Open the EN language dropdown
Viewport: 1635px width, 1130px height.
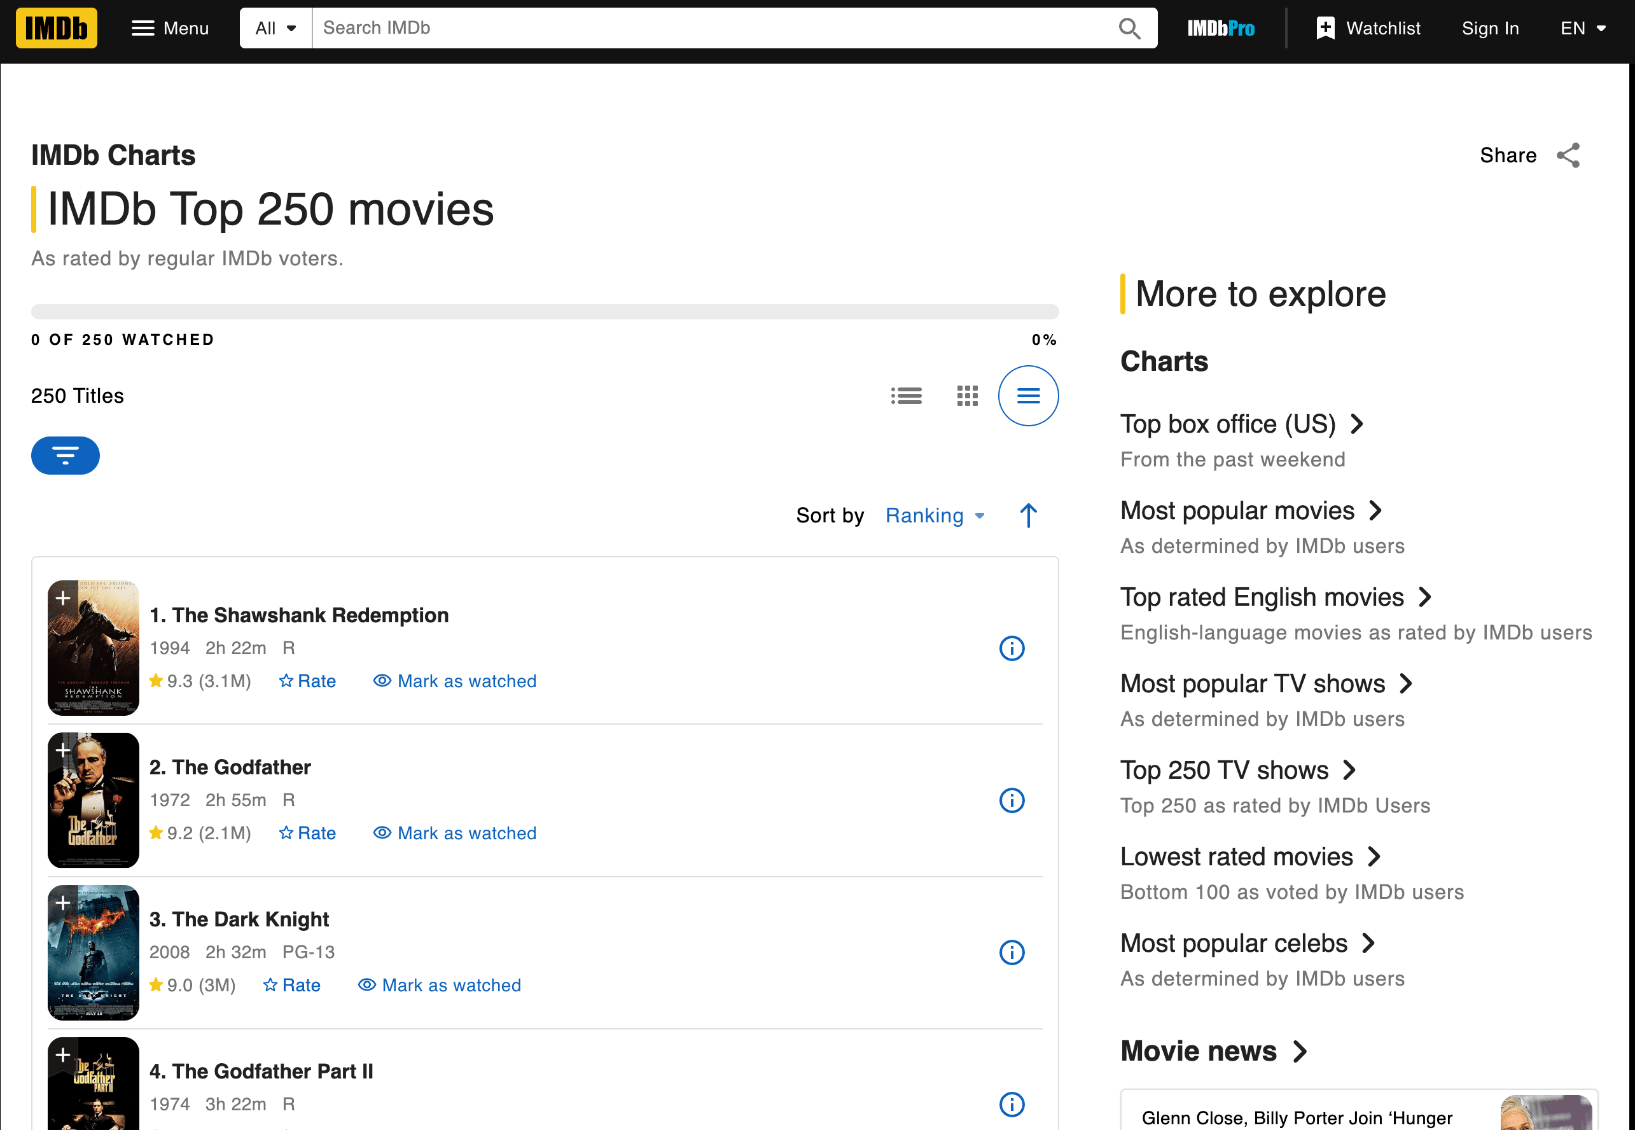(x=1583, y=29)
